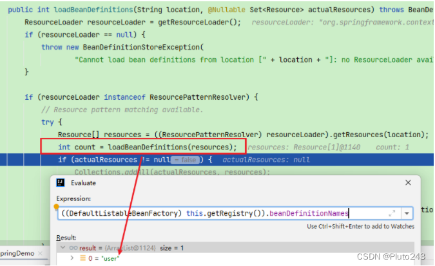Click the getResourceLoader() call
This screenshot has width=435, height=266.
point(199,22)
